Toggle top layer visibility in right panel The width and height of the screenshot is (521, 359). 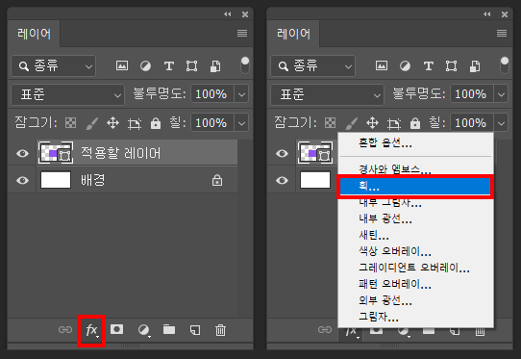[282, 153]
